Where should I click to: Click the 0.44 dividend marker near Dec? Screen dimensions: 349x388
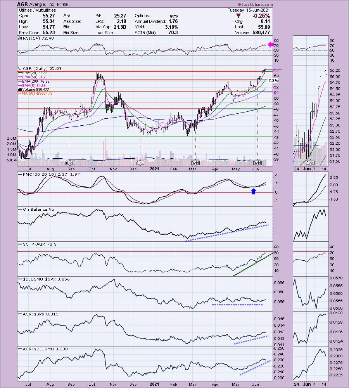click(x=140, y=163)
